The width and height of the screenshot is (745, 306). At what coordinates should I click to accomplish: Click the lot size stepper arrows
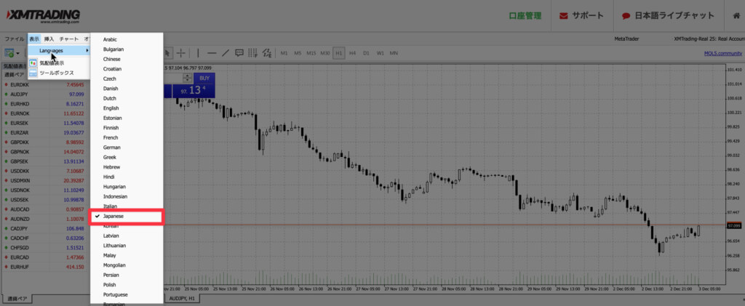[187, 78]
